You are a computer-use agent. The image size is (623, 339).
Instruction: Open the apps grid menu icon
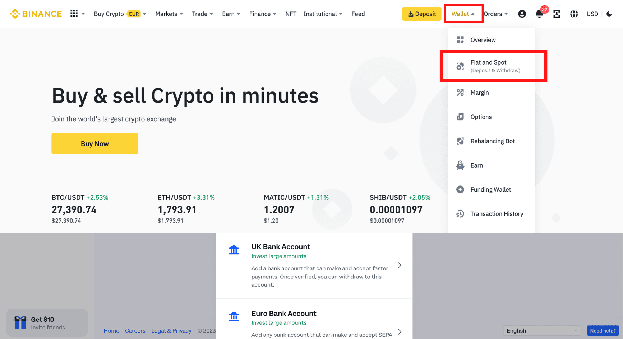[x=74, y=13]
